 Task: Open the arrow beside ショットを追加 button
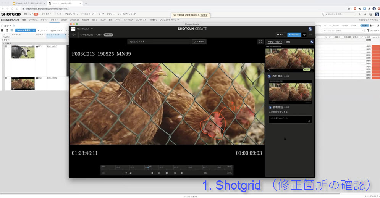click(34, 31)
